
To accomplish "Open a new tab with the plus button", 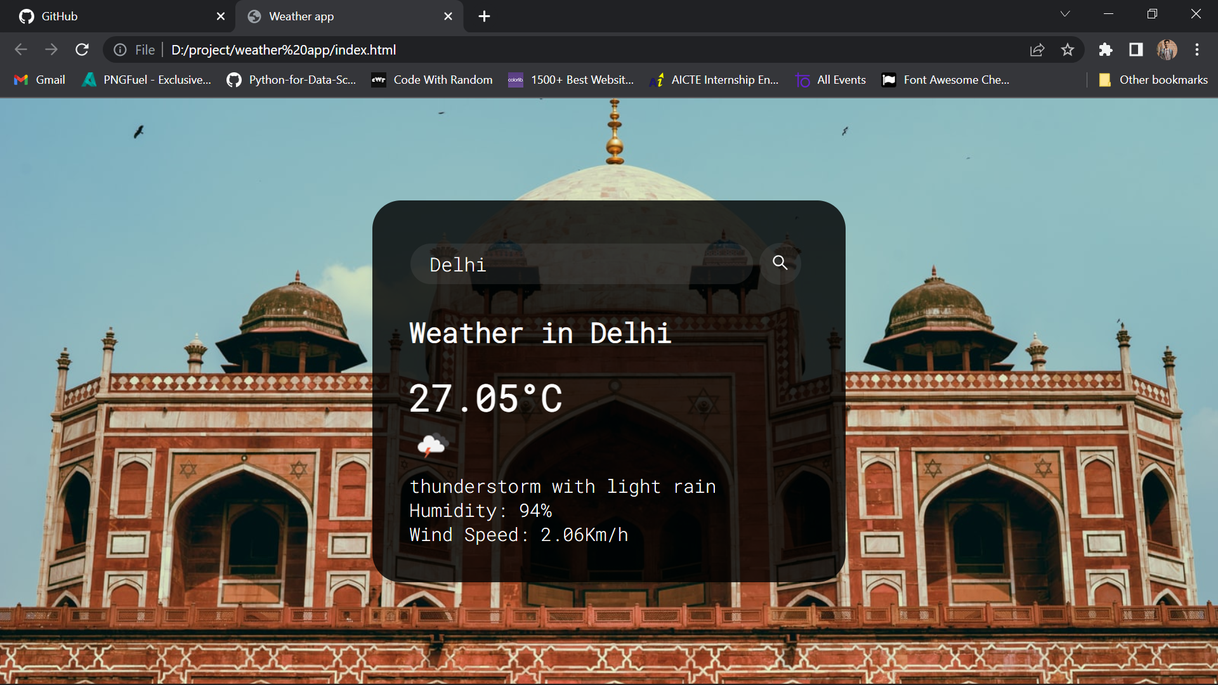I will coord(484,16).
